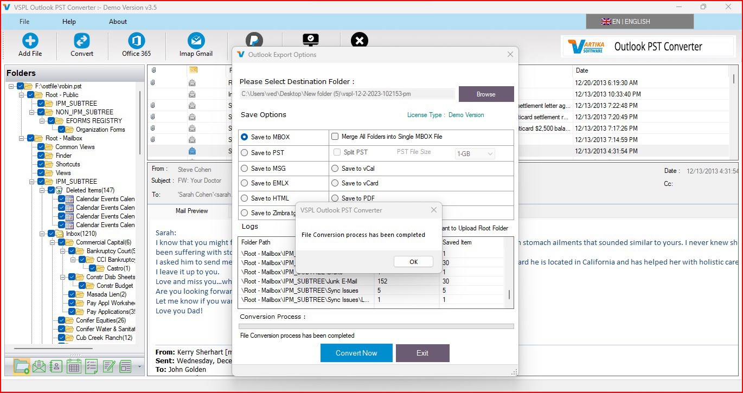
Task: Click the Add File toolbar icon
Action: [30, 41]
